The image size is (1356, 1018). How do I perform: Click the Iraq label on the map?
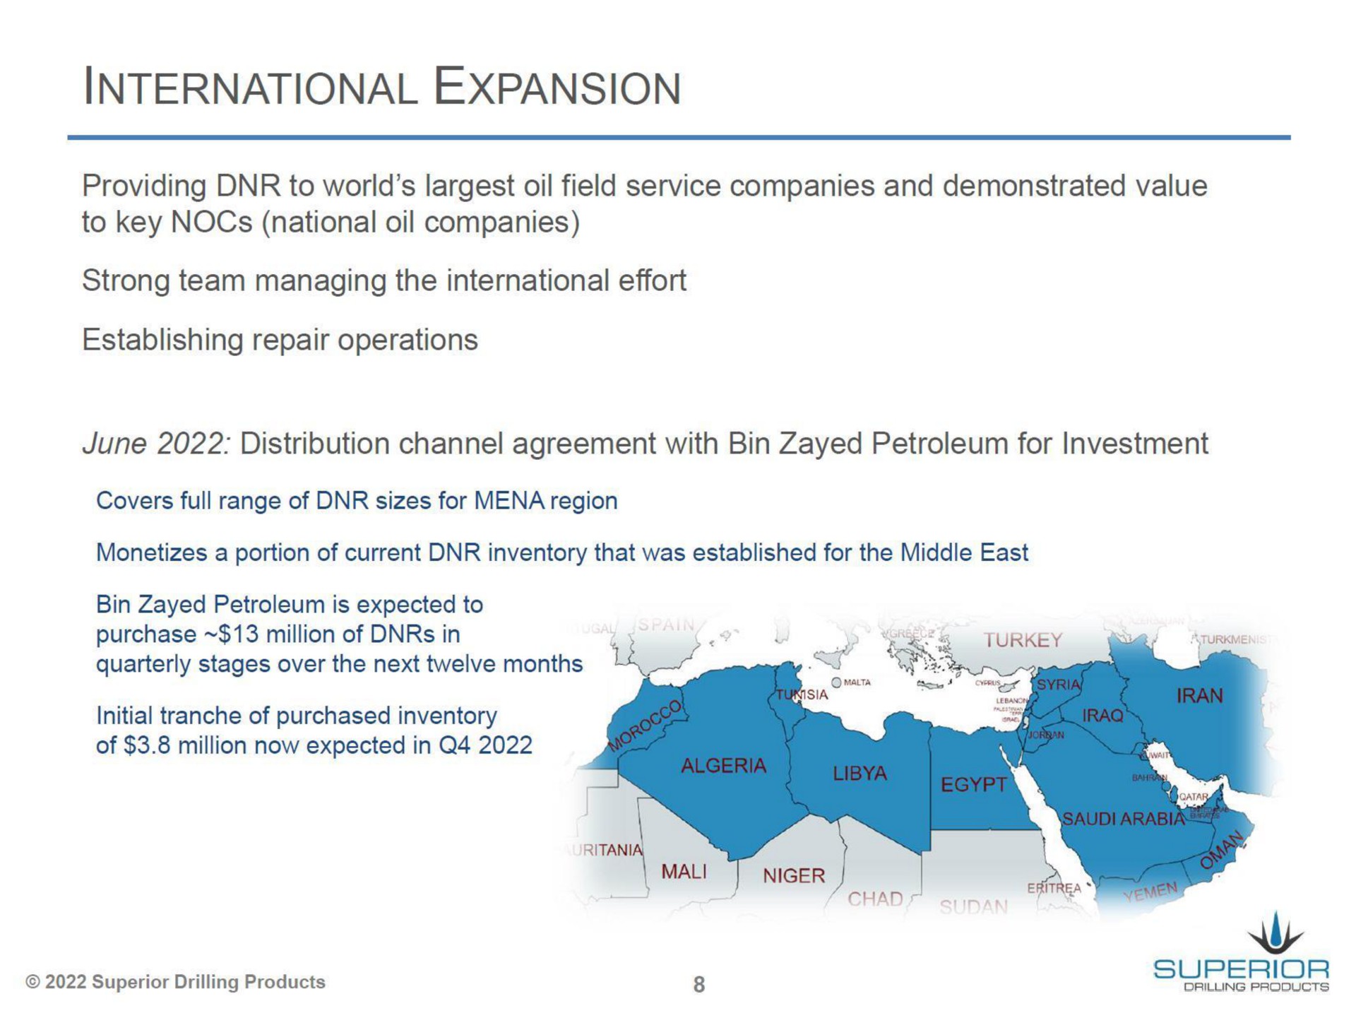pos(1102,716)
